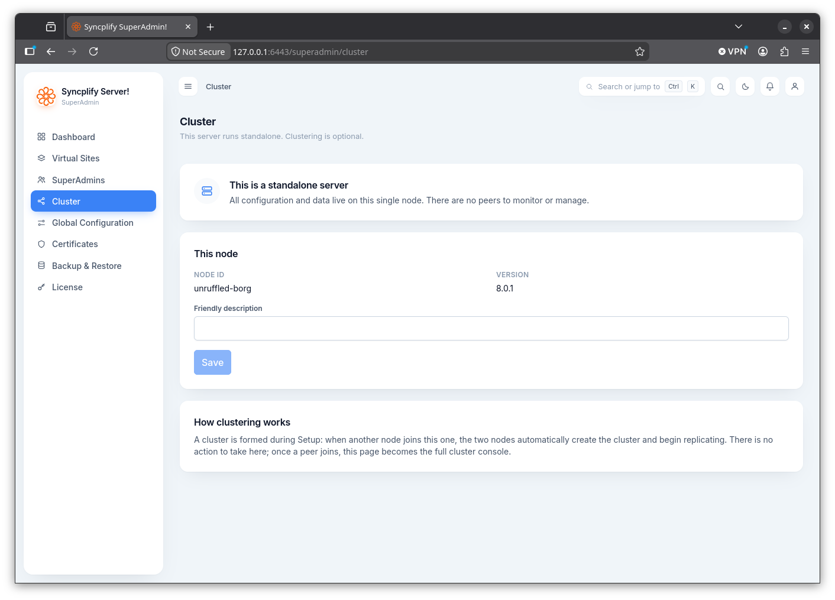The width and height of the screenshot is (835, 600).
Task: Click the Certificates shield icon
Action: (41, 244)
